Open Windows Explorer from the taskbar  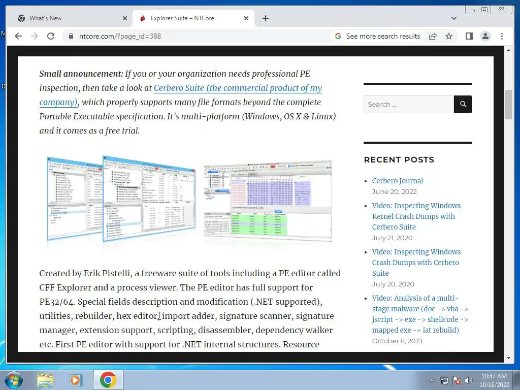[x=45, y=380]
